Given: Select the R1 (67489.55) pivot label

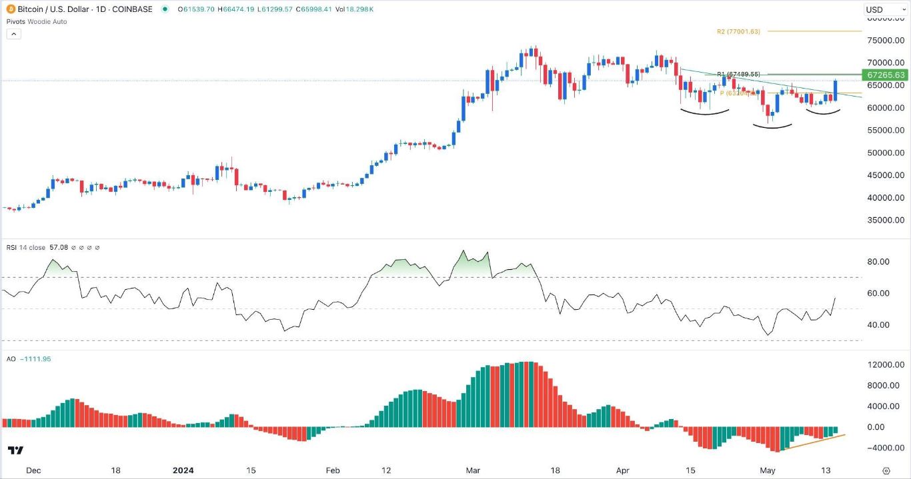Looking at the screenshot, I should tap(738, 74).
